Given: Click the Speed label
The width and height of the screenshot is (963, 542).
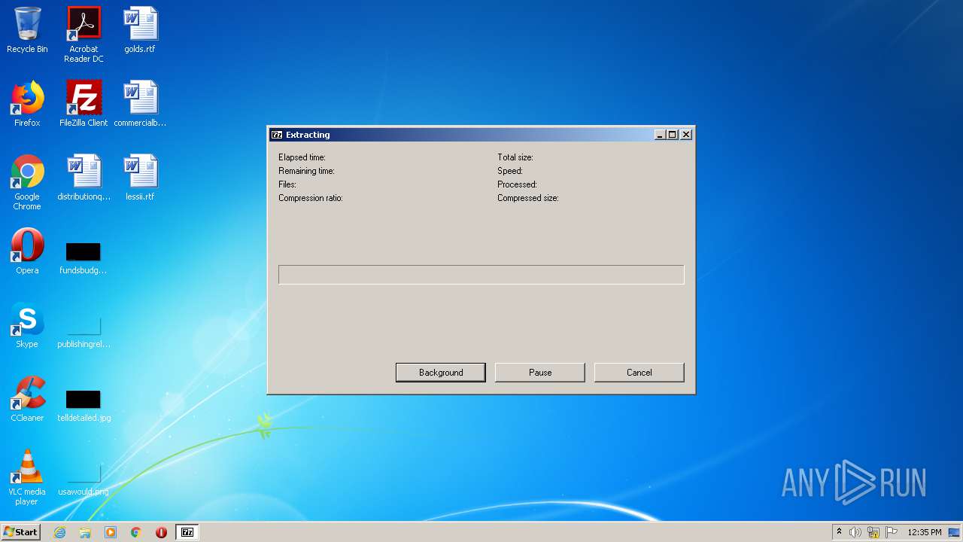Looking at the screenshot, I should (x=510, y=171).
